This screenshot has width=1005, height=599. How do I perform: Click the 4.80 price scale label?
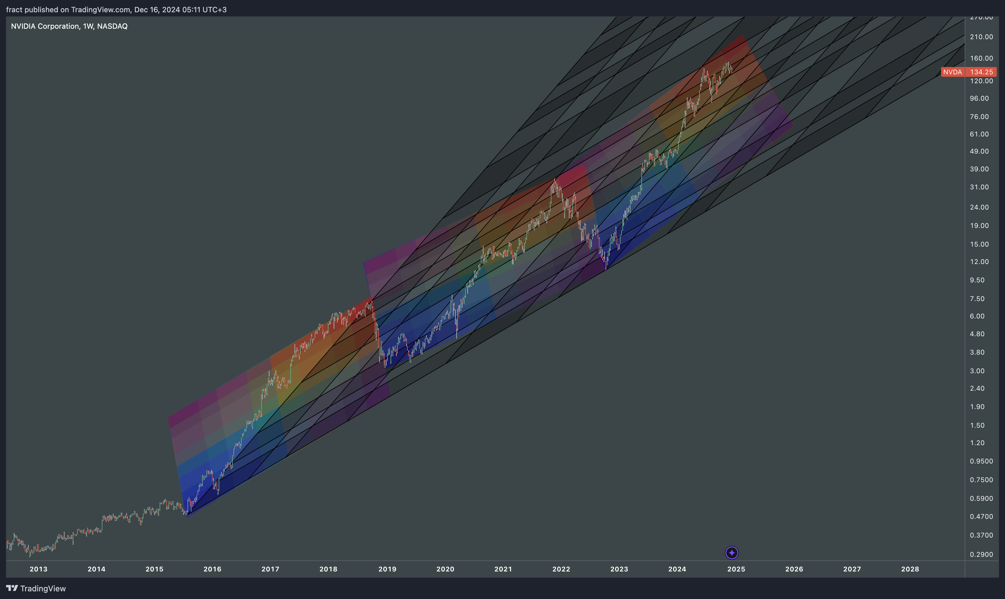(x=977, y=334)
